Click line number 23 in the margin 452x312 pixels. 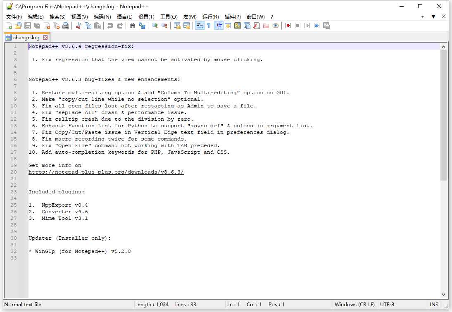click(x=14, y=192)
